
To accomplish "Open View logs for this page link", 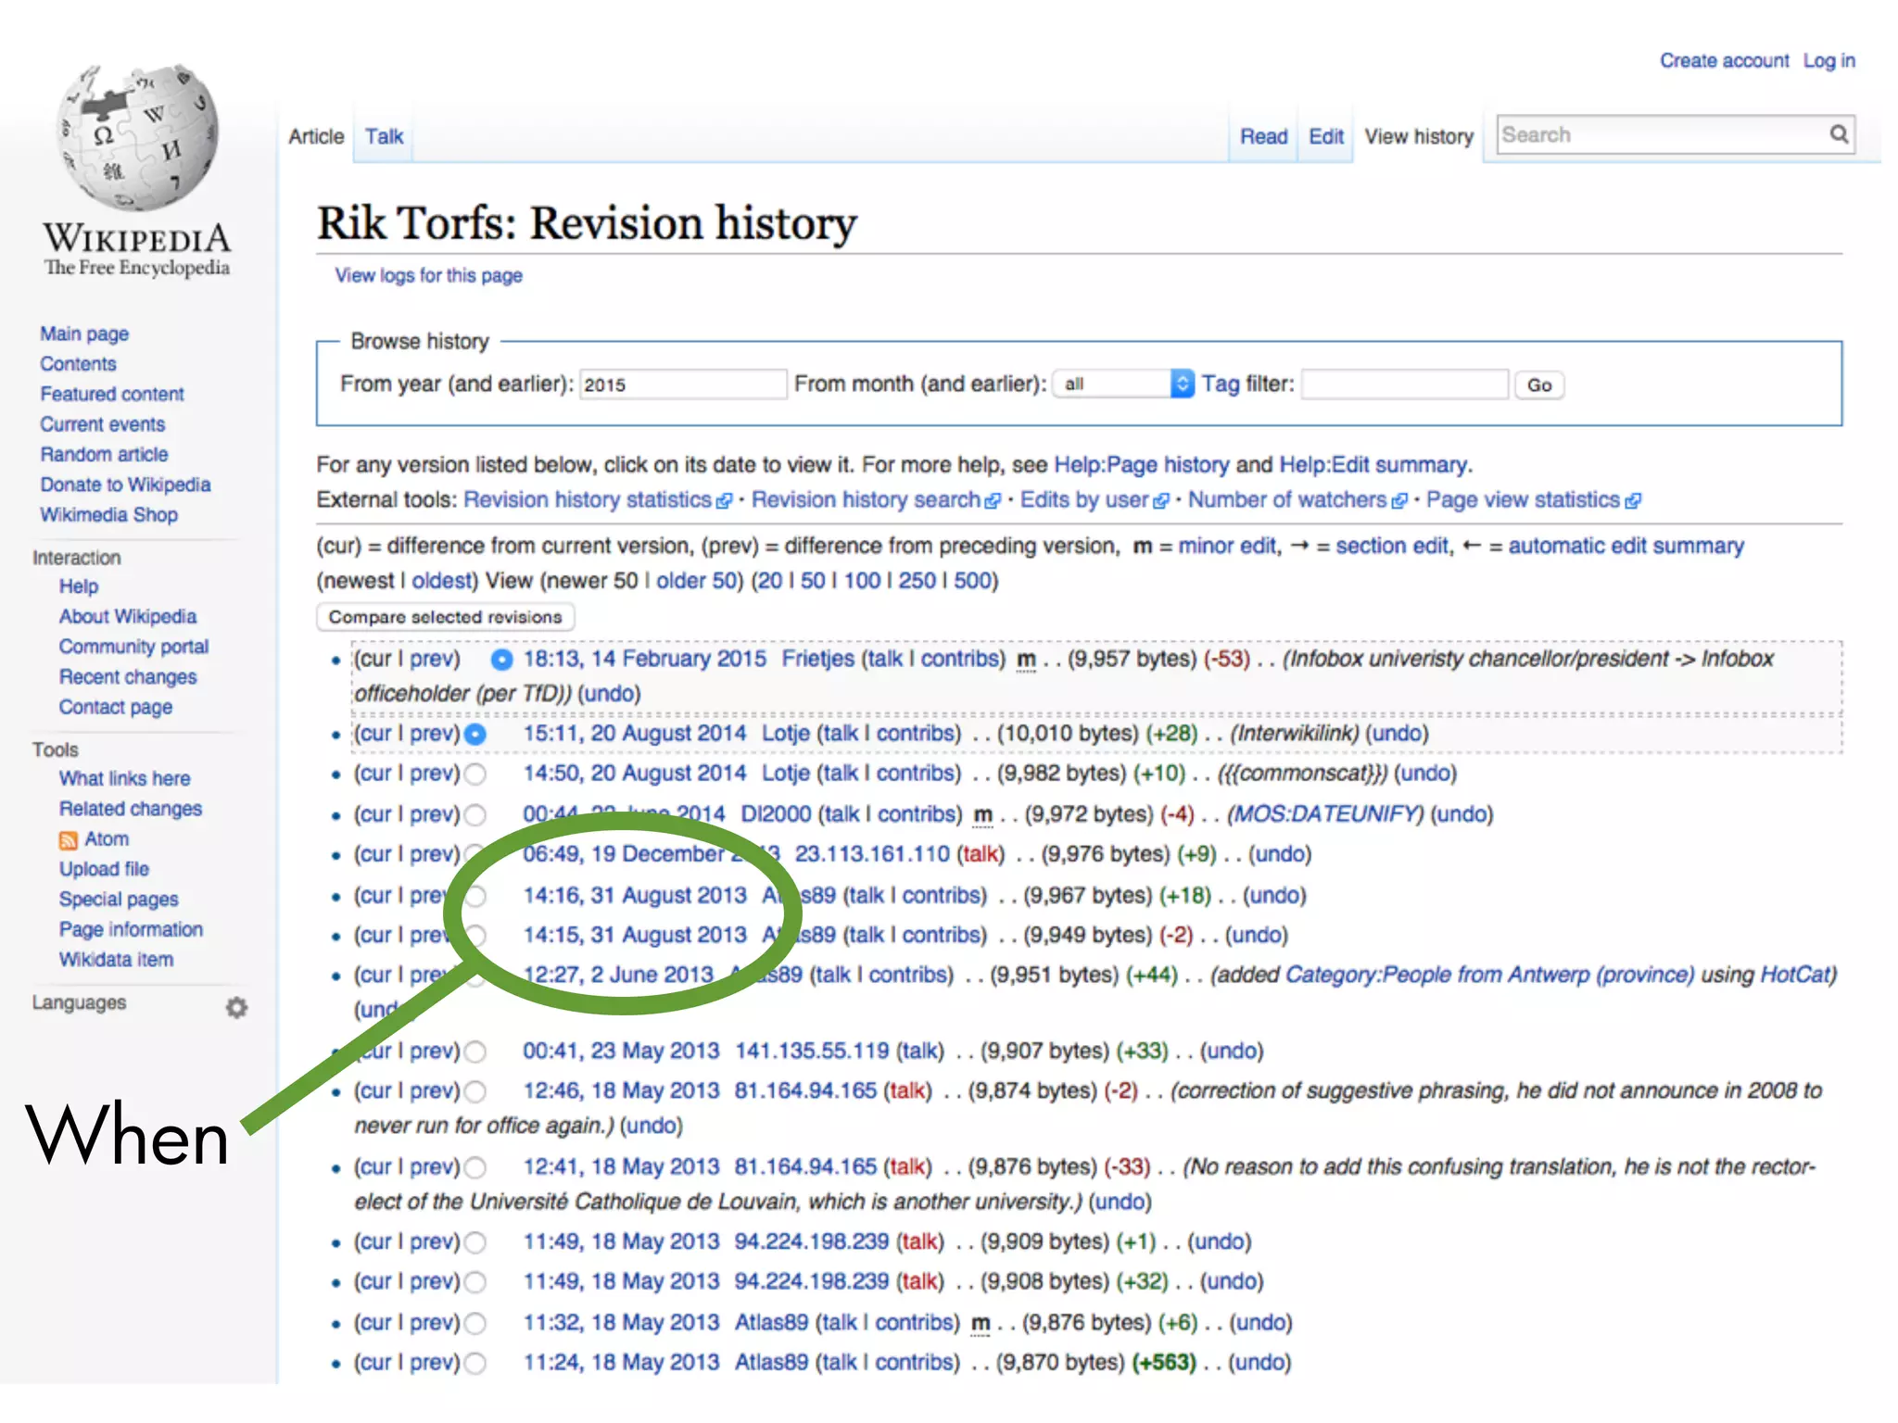I will [x=428, y=276].
